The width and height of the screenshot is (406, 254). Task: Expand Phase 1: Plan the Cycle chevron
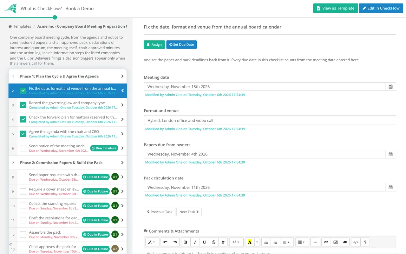[122, 76]
